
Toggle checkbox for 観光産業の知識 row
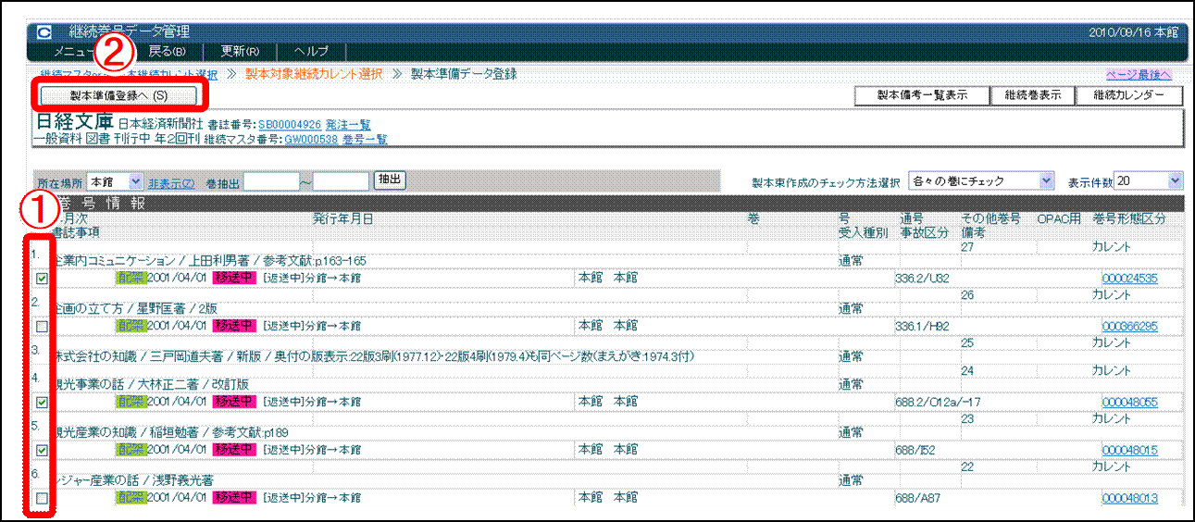pyautogui.click(x=42, y=451)
